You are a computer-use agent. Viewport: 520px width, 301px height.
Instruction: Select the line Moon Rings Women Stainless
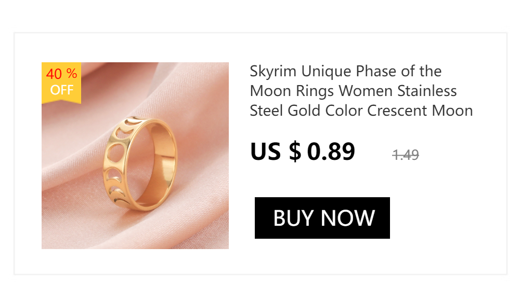pyautogui.click(x=353, y=91)
